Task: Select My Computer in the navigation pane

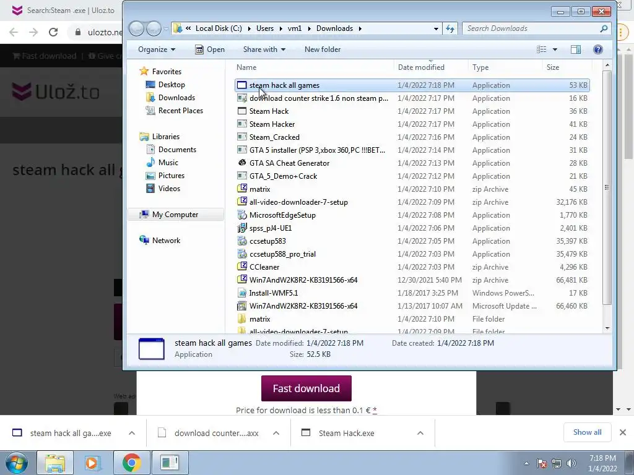Action: pos(175,215)
